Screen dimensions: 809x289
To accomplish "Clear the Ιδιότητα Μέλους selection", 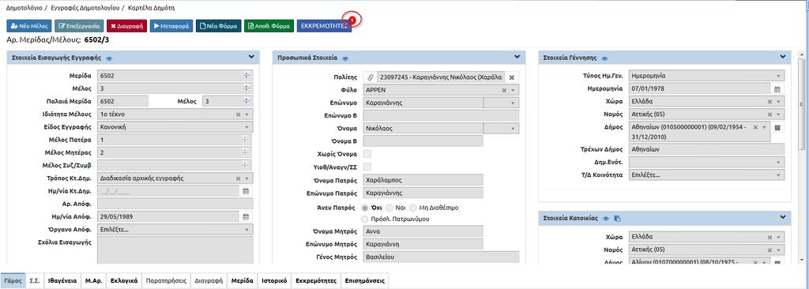I will coord(239,114).
